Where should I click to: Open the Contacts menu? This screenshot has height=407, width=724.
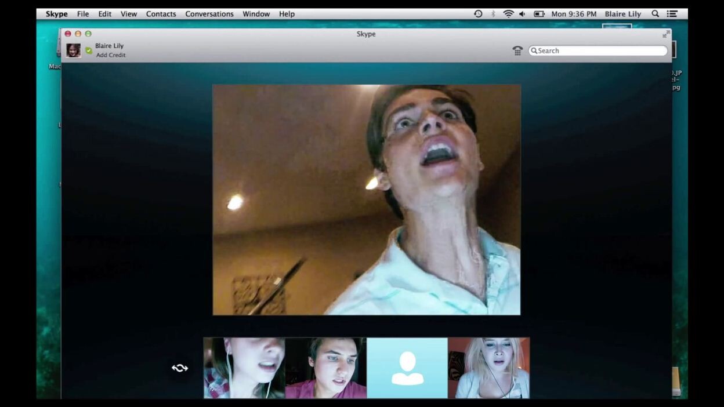click(161, 14)
